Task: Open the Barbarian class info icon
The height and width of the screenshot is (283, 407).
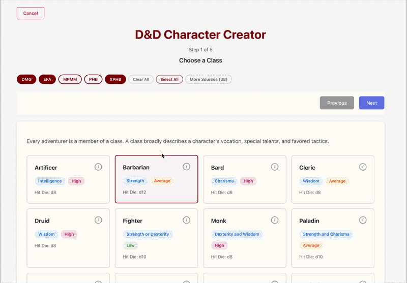Action: point(186,167)
